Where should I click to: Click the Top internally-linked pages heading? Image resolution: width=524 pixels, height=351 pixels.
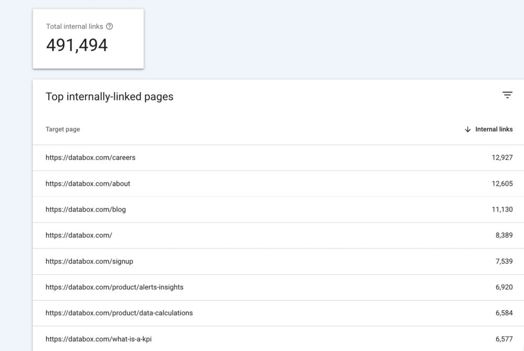[x=110, y=97]
